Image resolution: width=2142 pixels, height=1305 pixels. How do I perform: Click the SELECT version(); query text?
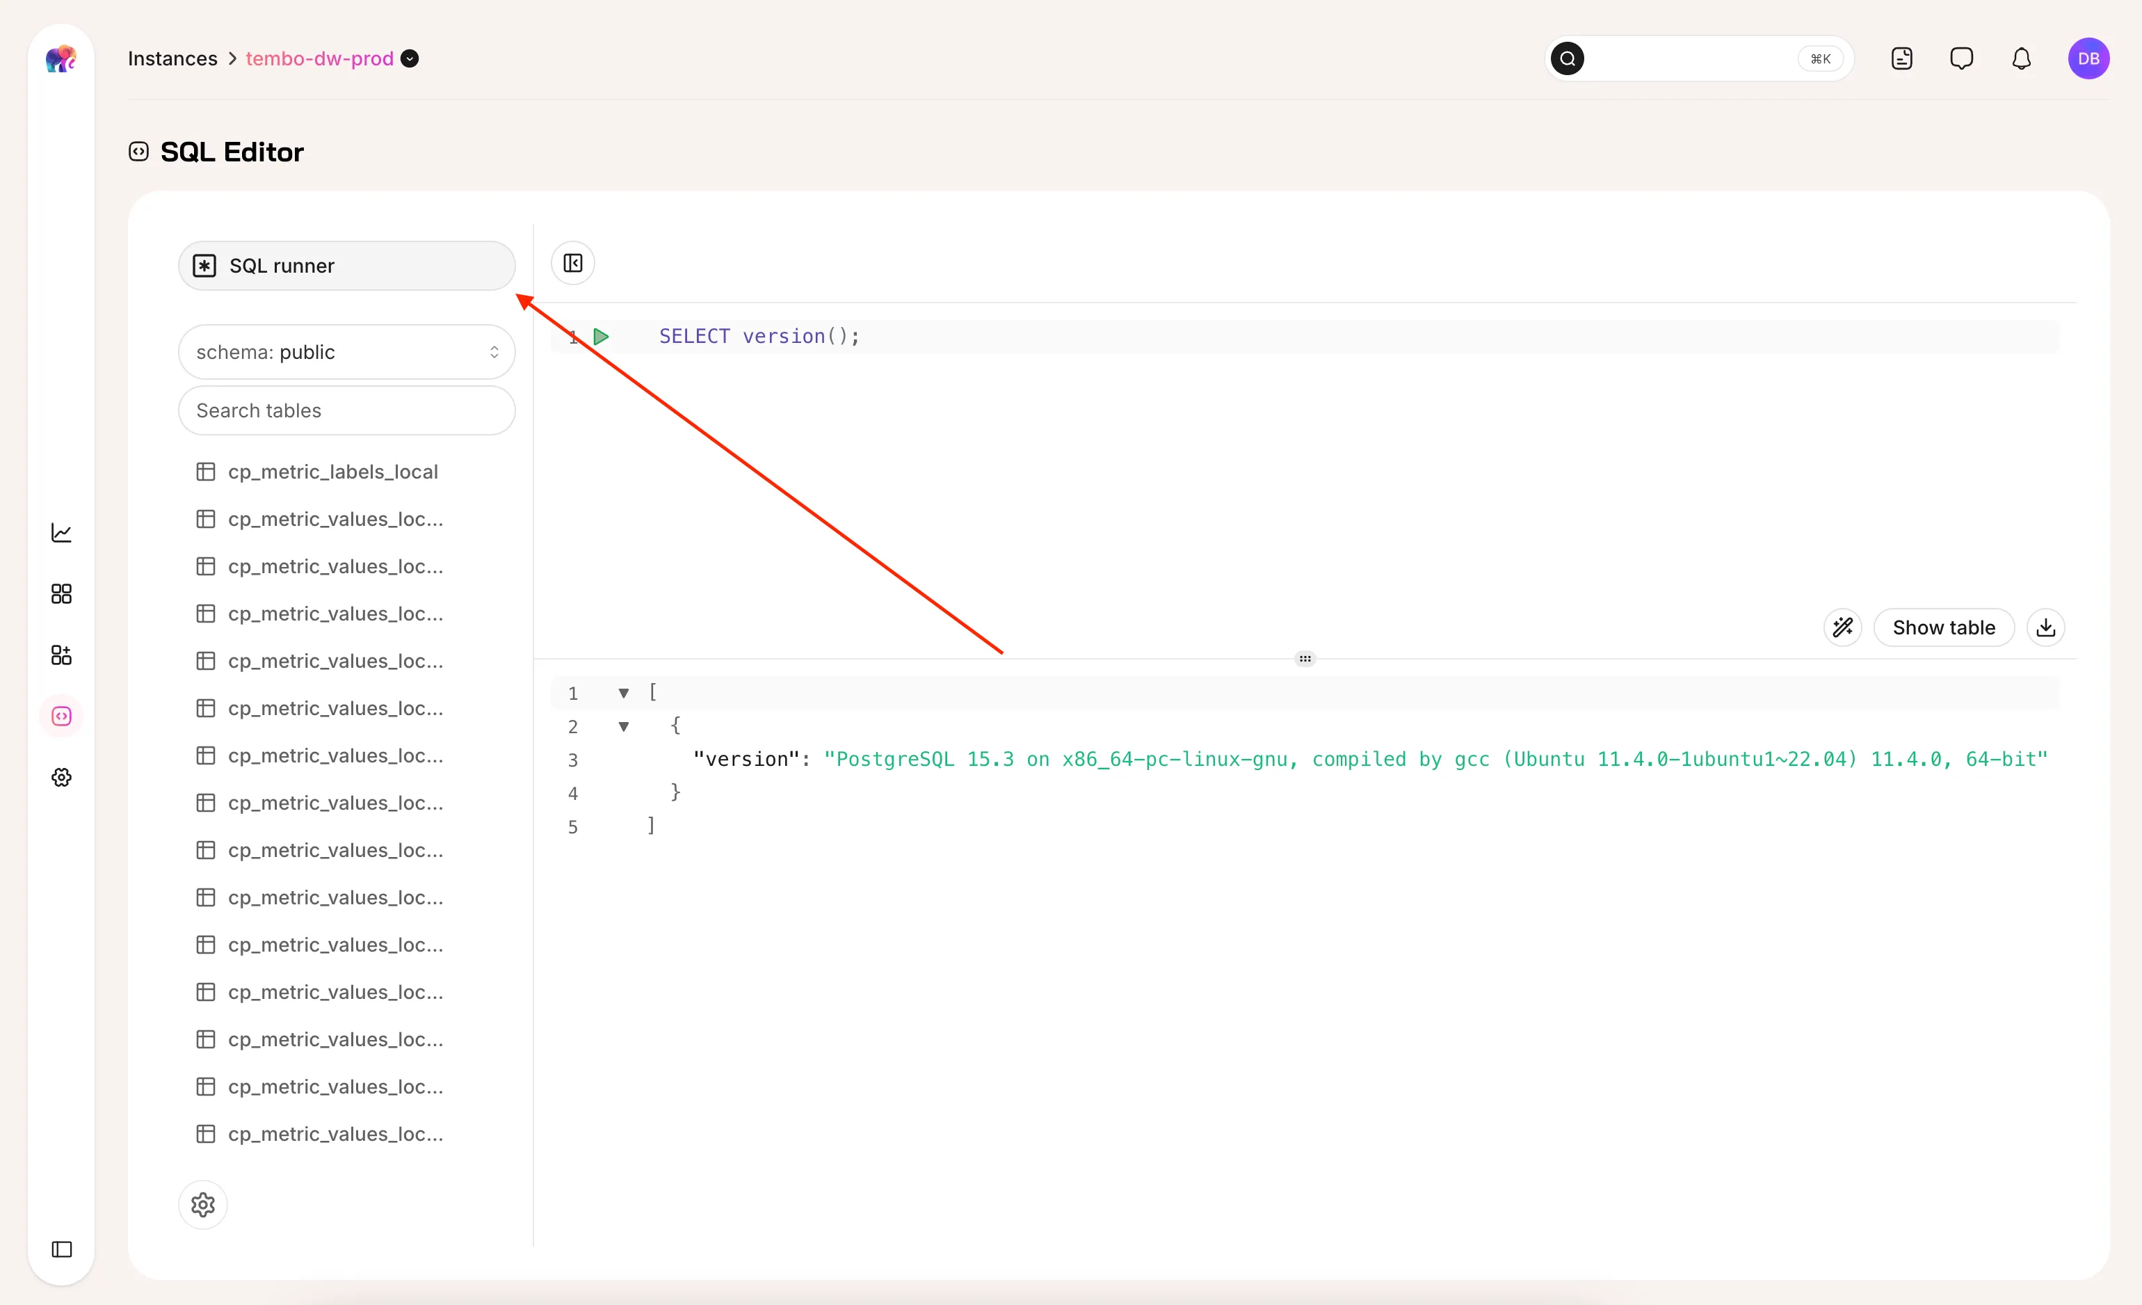pyautogui.click(x=759, y=335)
